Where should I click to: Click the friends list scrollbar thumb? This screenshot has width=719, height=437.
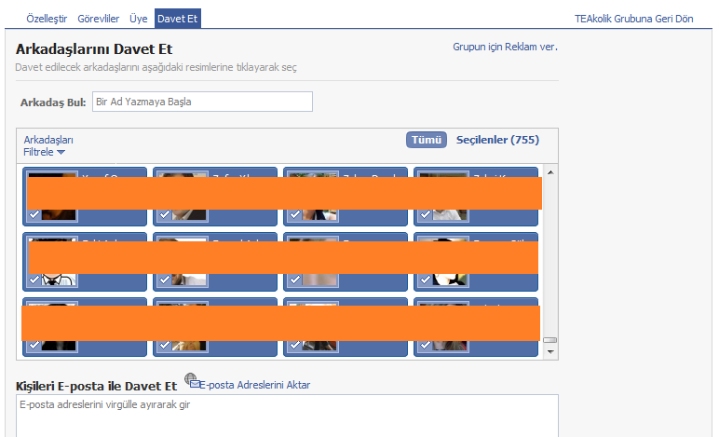pyautogui.click(x=550, y=340)
